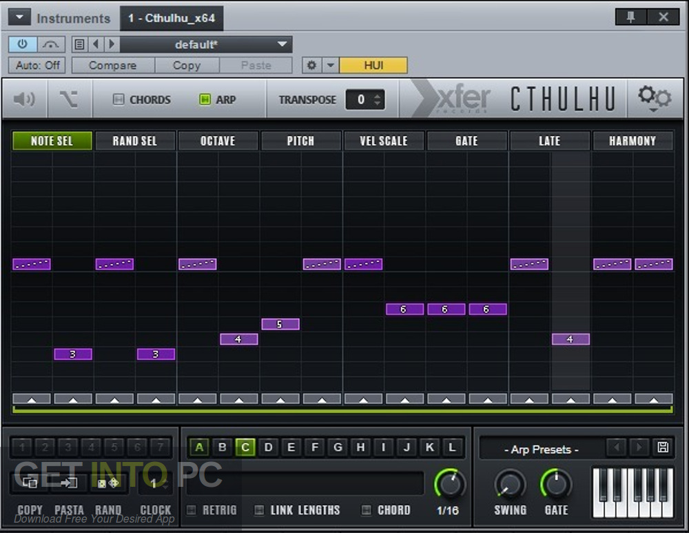This screenshot has height=533, width=689.
Task: Enable the CHORD checkbox
Action: pyautogui.click(x=367, y=510)
